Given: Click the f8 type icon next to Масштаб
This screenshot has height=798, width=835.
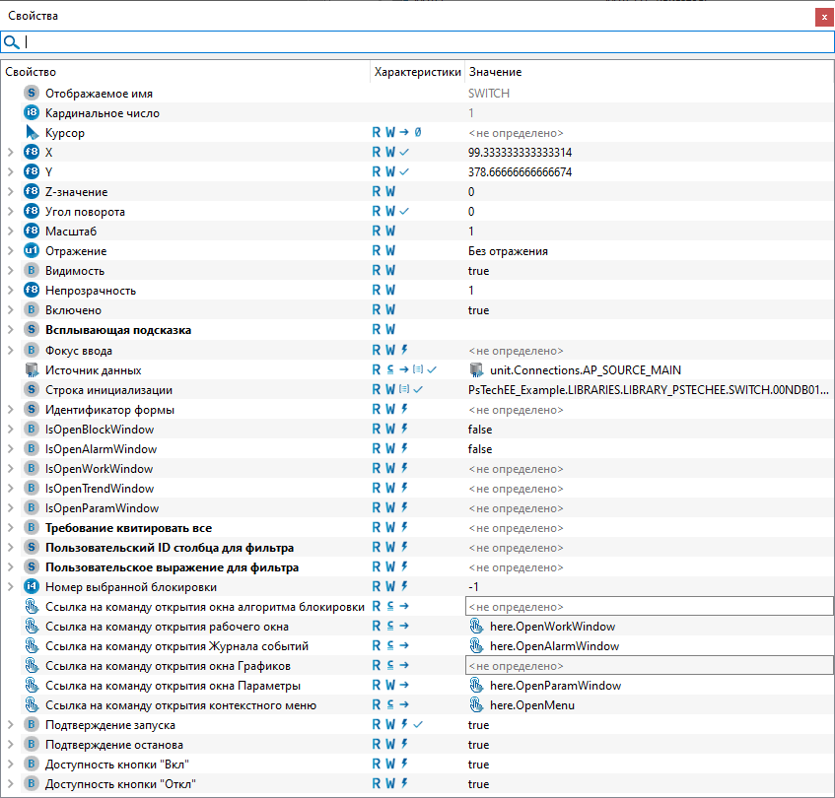Looking at the screenshot, I should point(32,232).
